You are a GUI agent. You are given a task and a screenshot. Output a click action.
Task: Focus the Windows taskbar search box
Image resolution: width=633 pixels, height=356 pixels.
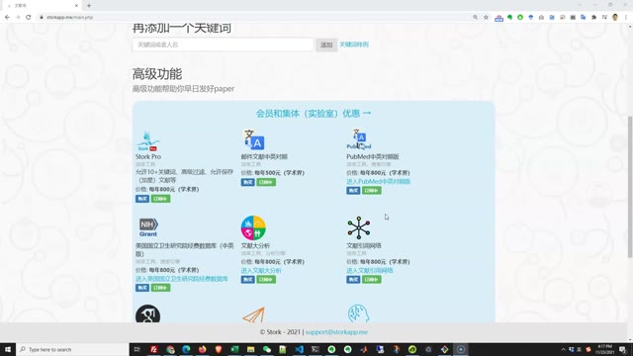pyautogui.click(x=72, y=349)
